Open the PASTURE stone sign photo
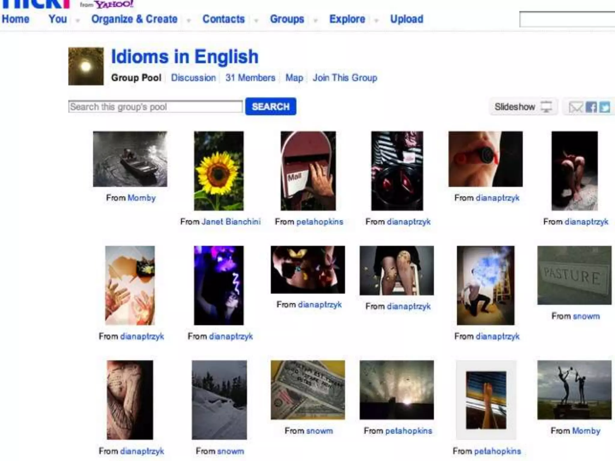The height and width of the screenshot is (461, 615). tap(574, 276)
